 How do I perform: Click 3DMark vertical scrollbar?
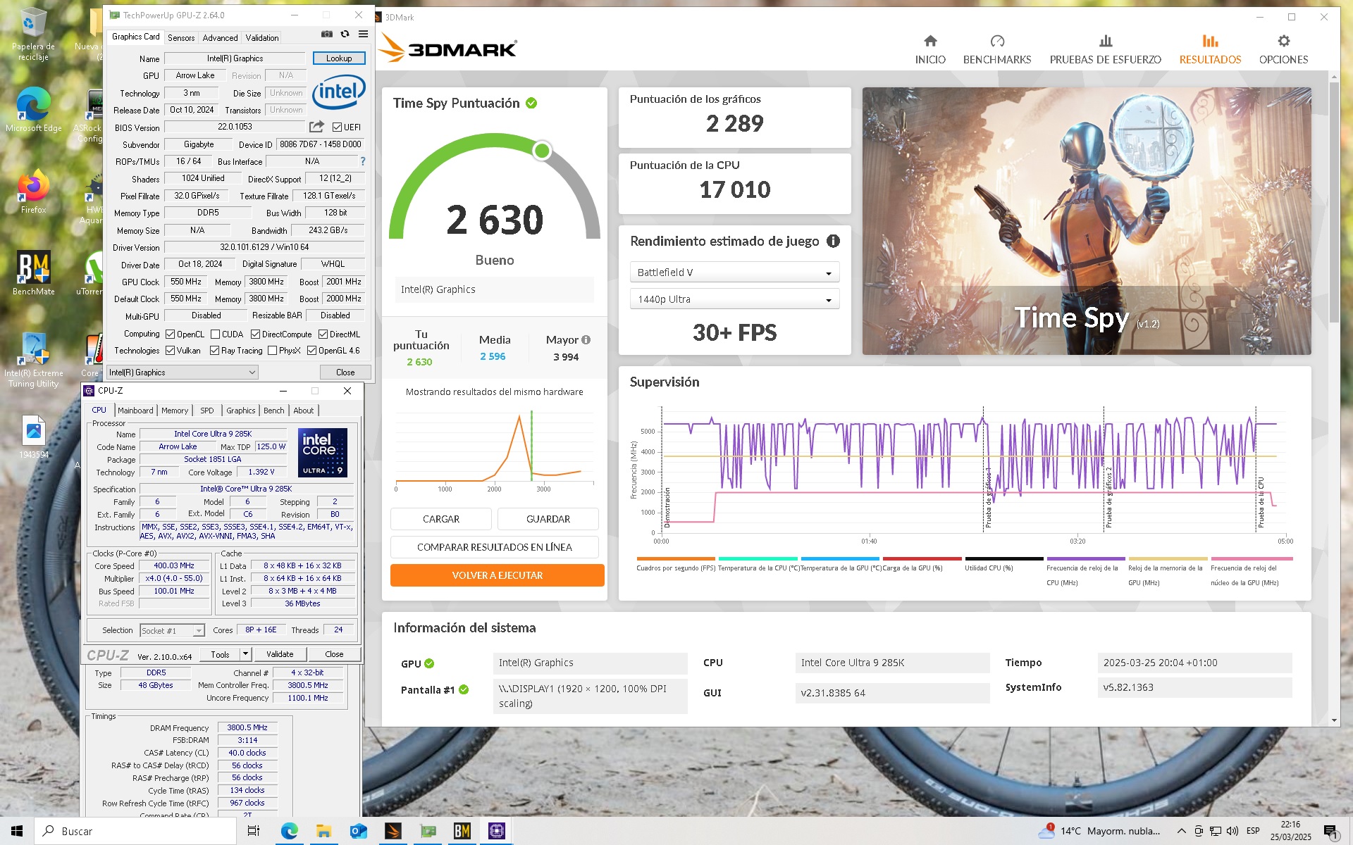1333,204
